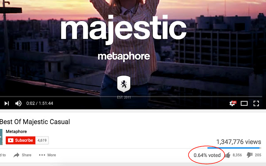Image resolution: width=266 pixels, height=166 pixels.
Task: Like the video with thumbs up
Action: [228, 155]
